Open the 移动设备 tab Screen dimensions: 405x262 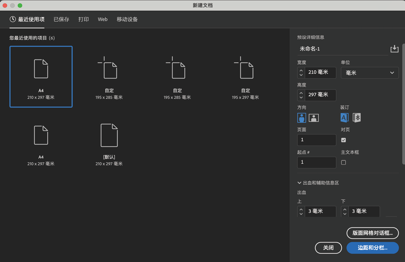(x=127, y=19)
